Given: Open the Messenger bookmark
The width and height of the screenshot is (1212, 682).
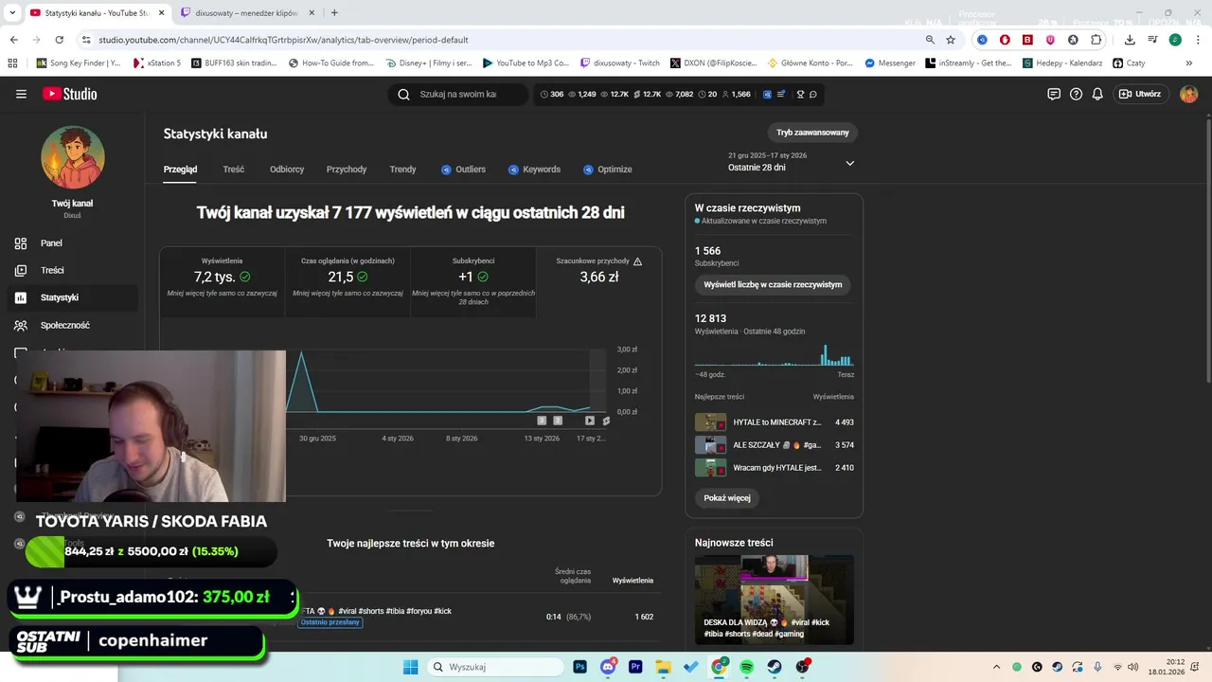Looking at the screenshot, I should coord(889,63).
